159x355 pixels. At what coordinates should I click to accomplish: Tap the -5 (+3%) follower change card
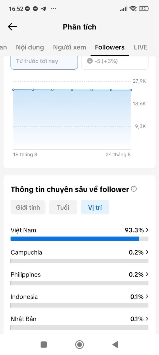pos(115,62)
